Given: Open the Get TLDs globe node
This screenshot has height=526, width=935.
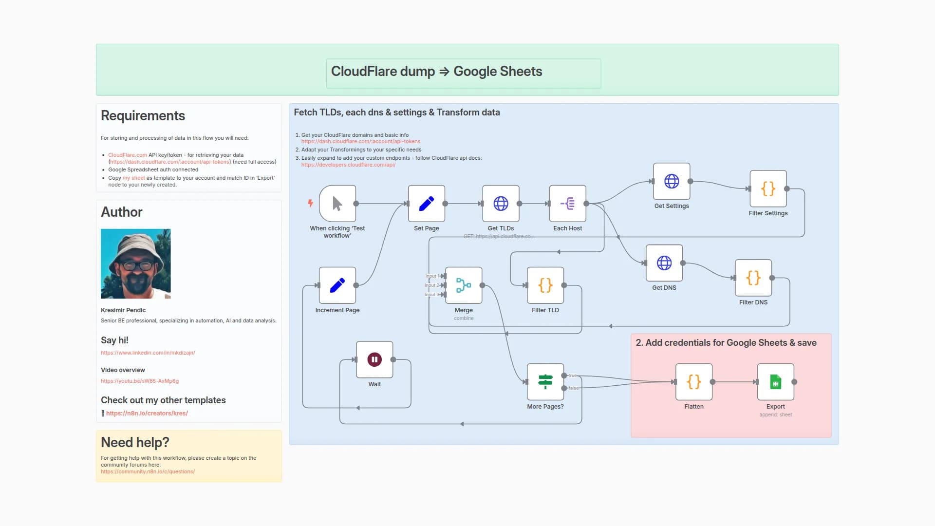Looking at the screenshot, I should 501,204.
